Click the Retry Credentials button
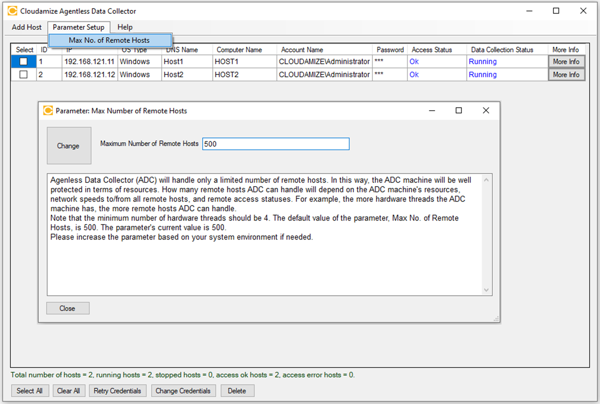This screenshot has width=600, height=404. point(117,391)
